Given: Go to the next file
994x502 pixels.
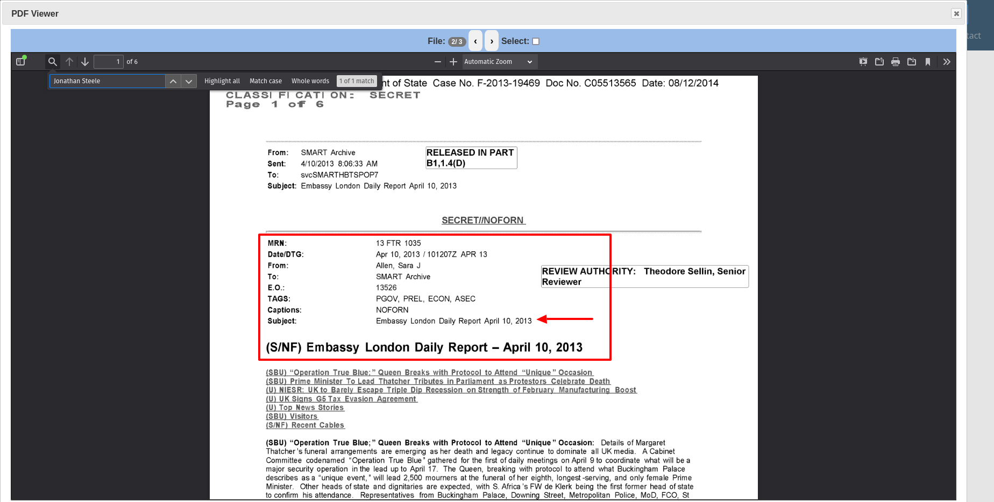Looking at the screenshot, I should (x=492, y=41).
